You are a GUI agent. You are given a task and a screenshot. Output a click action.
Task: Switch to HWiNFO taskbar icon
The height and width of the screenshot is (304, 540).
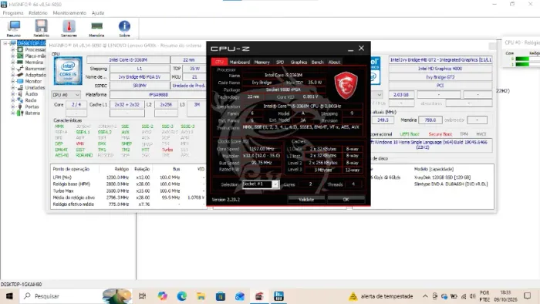coord(278,296)
